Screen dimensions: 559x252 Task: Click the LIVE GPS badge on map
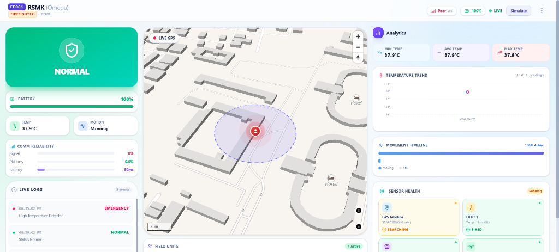164,38
